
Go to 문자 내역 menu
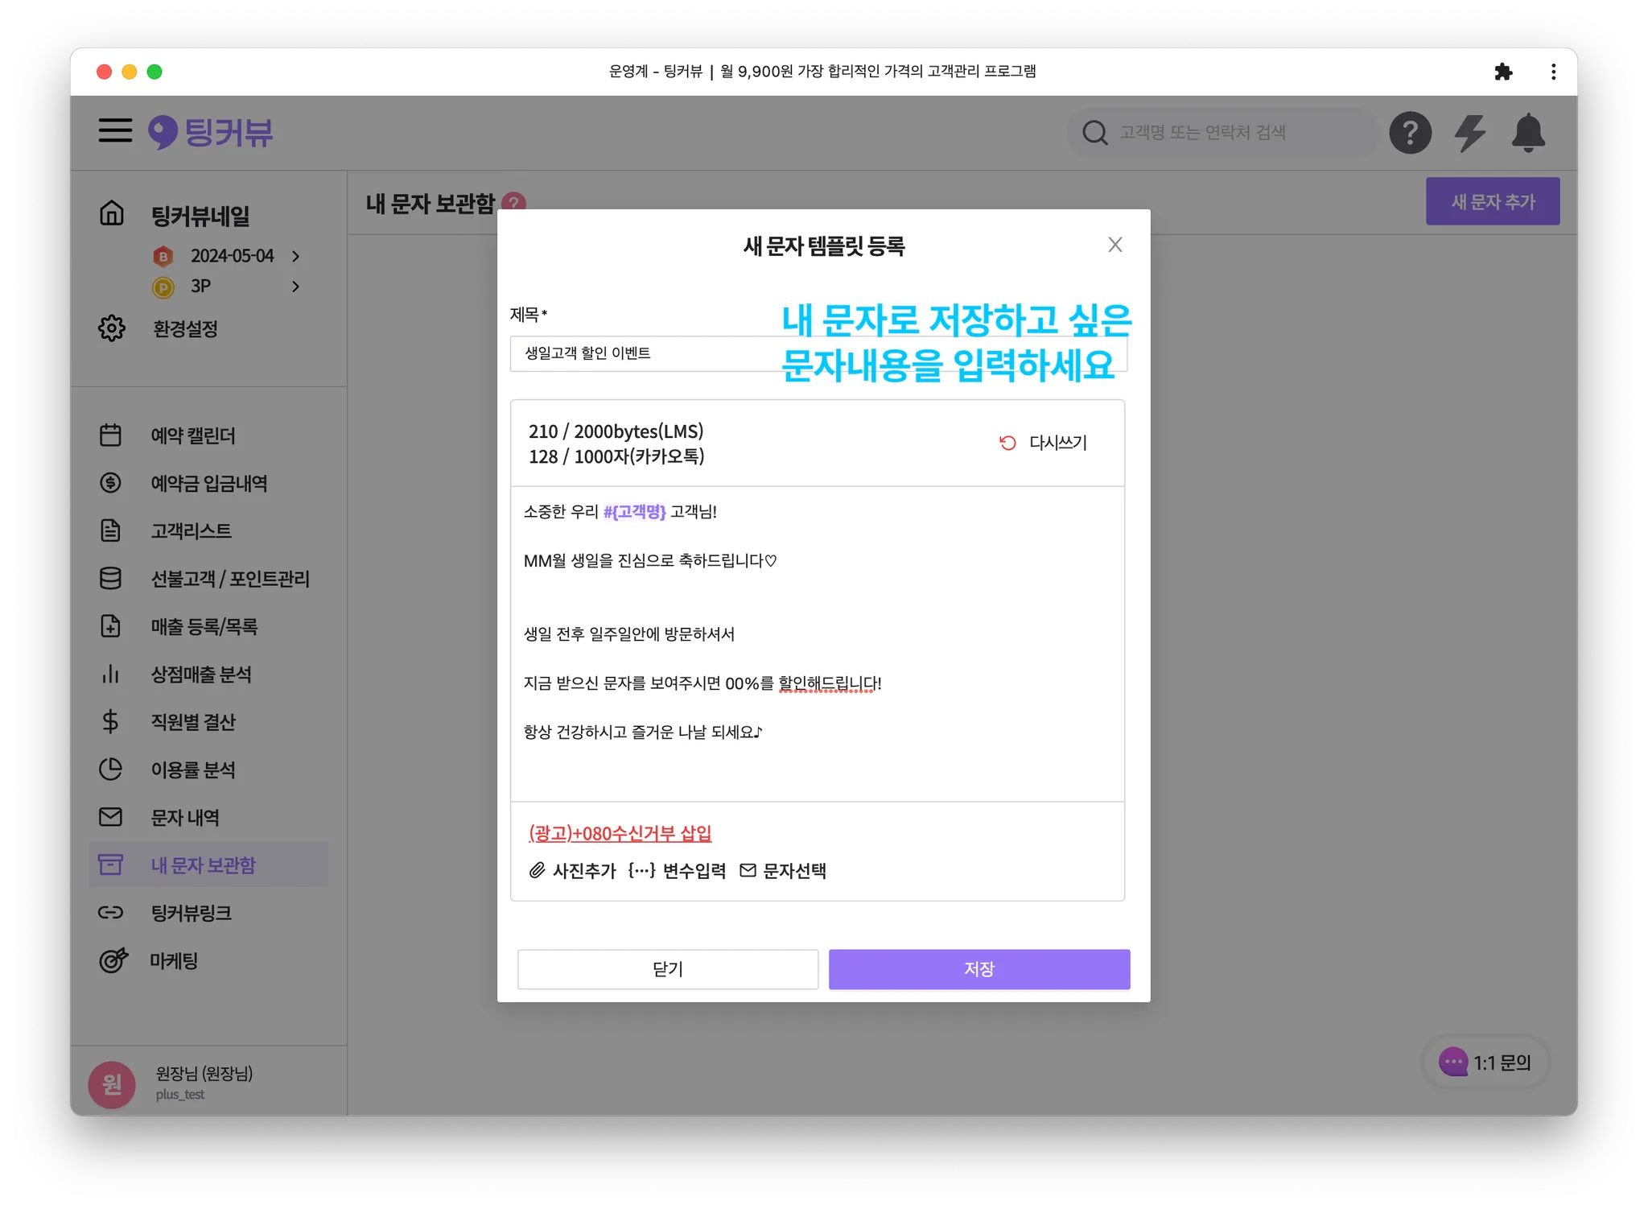coord(185,818)
